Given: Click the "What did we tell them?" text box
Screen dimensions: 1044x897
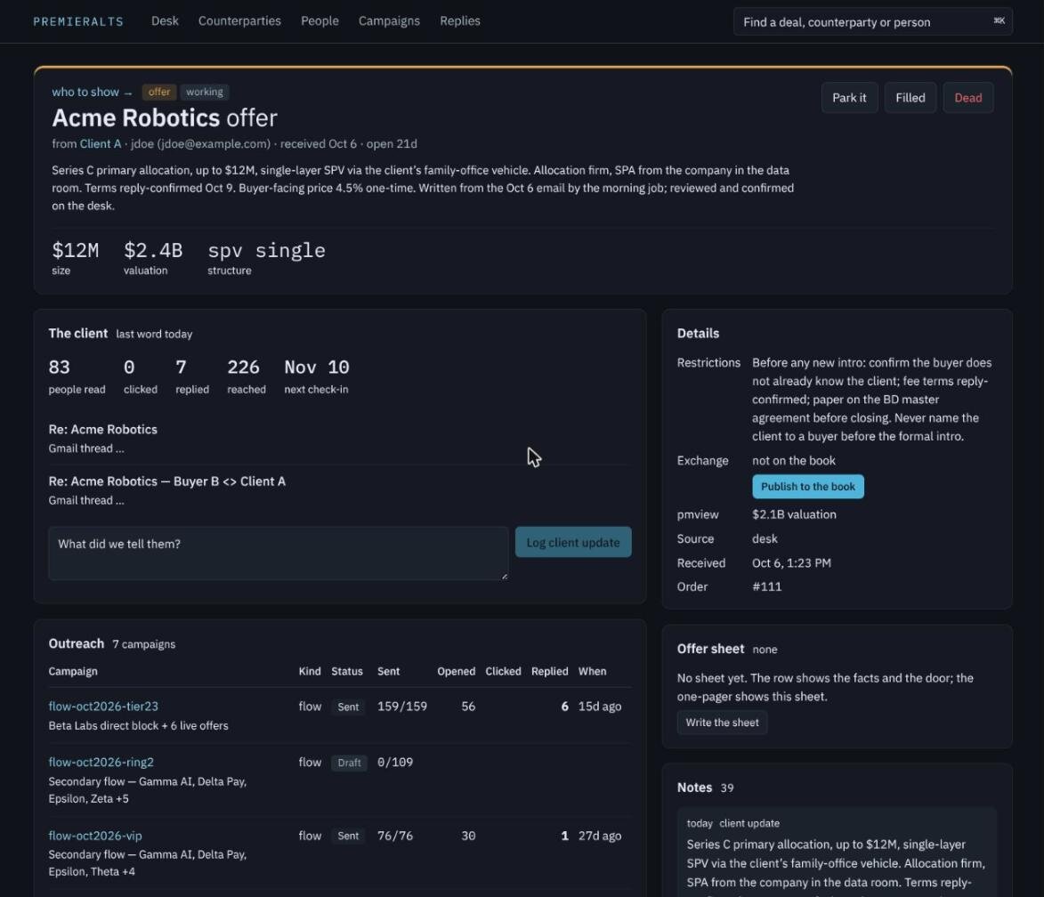Looking at the screenshot, I should pyautogui.click(x=279, y=554).
